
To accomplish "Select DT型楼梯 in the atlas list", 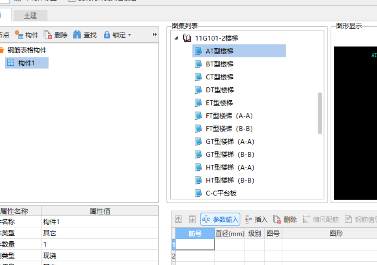I will tap(220, 90).
